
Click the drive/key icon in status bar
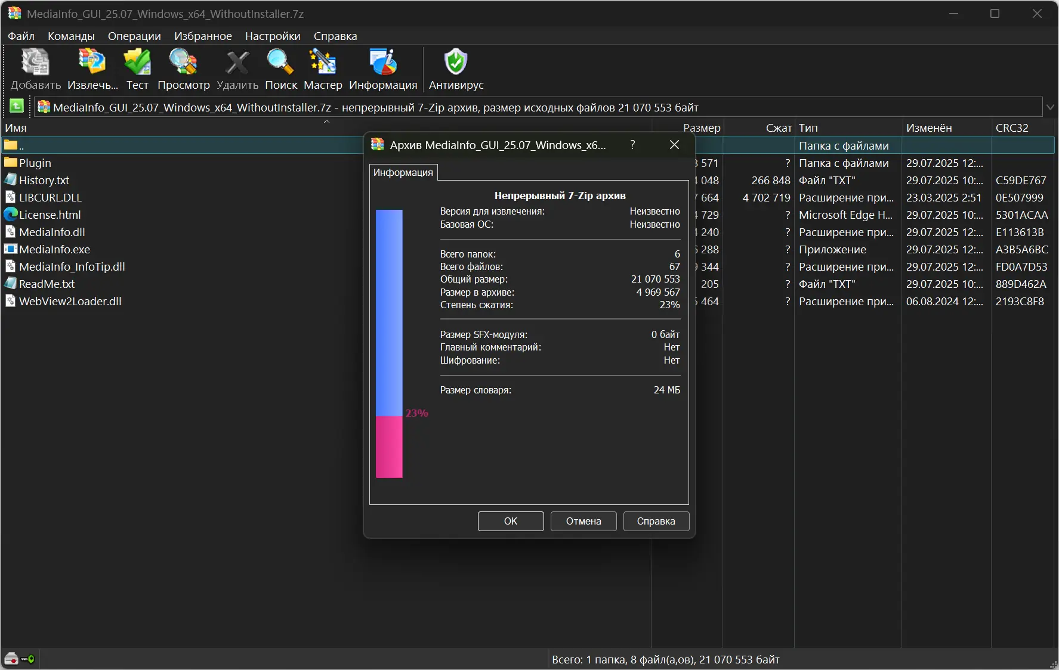point(19,659)
